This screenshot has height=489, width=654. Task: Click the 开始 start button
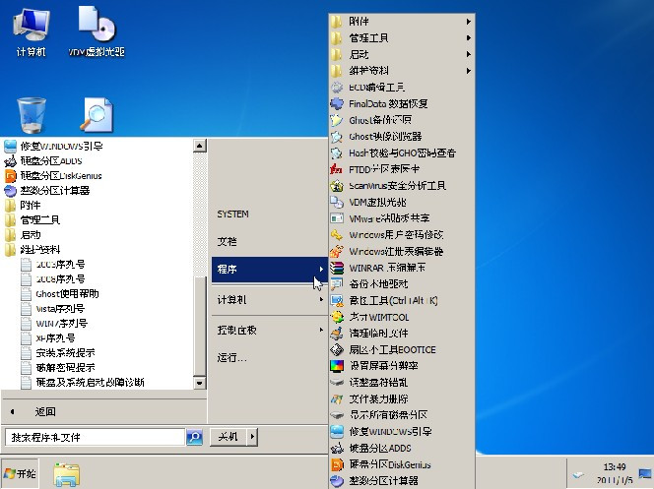pyautogui.click(x=20, y=473)
